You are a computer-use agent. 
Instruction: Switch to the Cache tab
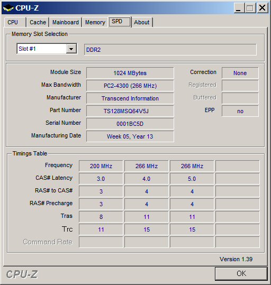(x=38, y=22)
